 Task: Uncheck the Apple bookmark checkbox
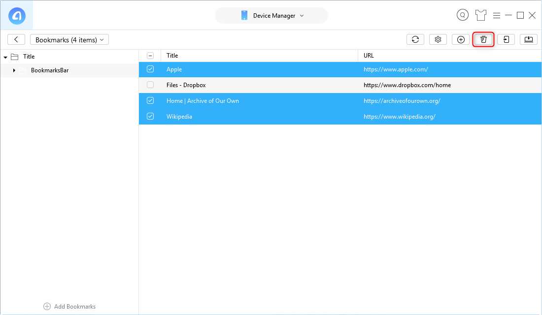150,69
